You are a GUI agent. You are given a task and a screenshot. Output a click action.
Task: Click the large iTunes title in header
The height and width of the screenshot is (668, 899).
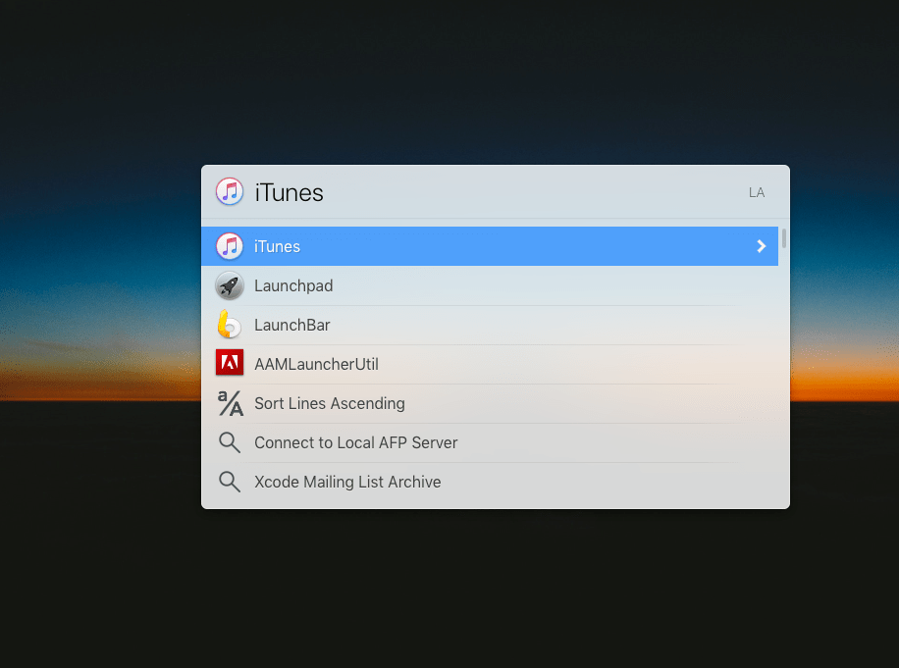tap(289, 192)
